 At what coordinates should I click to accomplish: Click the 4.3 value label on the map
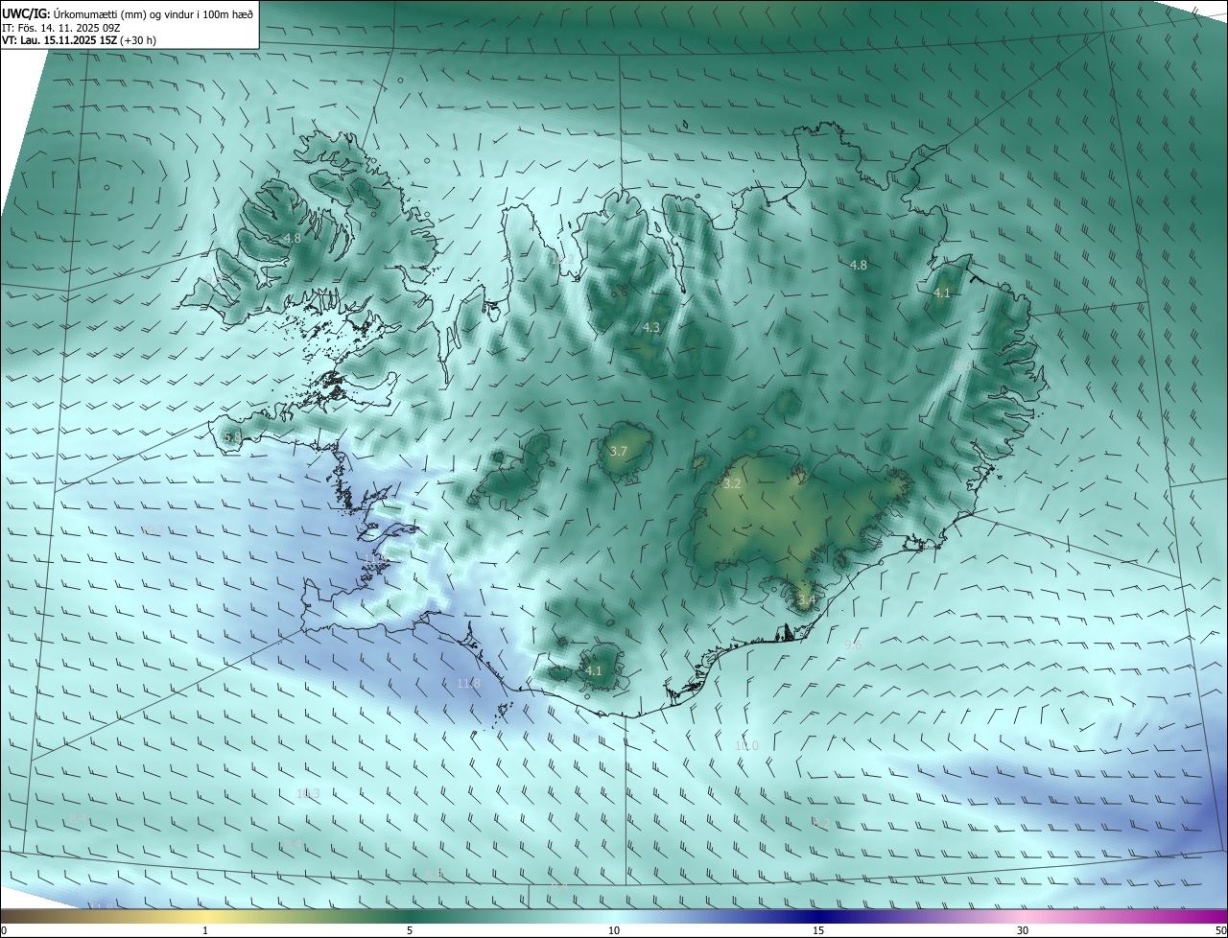(x=651, y=327)
